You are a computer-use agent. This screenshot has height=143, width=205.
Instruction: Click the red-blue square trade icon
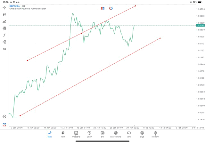coord(102,8)
